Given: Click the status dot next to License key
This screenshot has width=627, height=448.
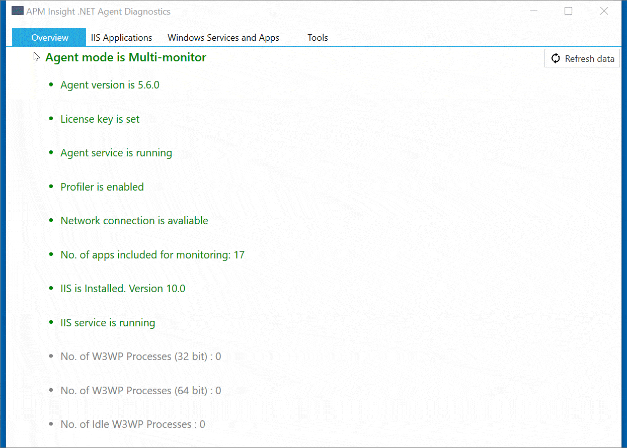Looking at the screenshot, I should [51, 118].
